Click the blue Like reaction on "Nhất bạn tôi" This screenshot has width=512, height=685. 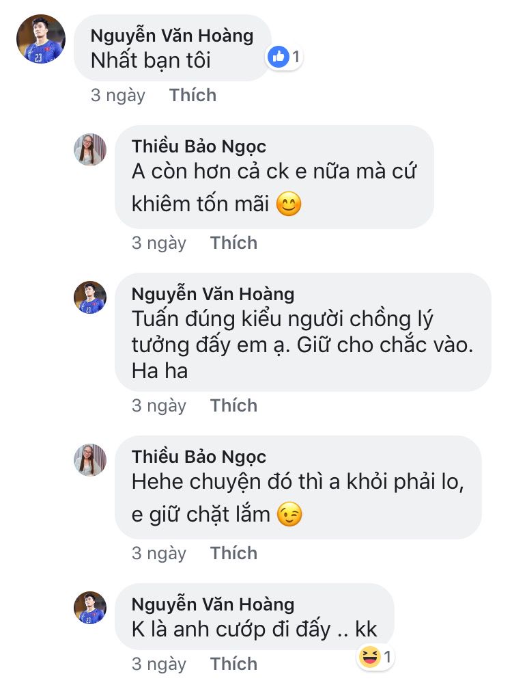click(x=279, y=57)
